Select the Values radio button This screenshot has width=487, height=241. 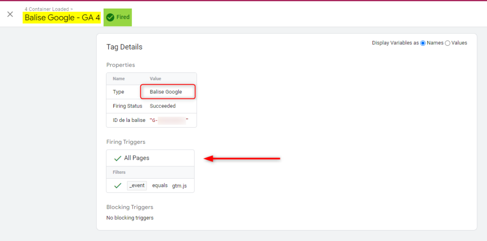click(448, 43)
